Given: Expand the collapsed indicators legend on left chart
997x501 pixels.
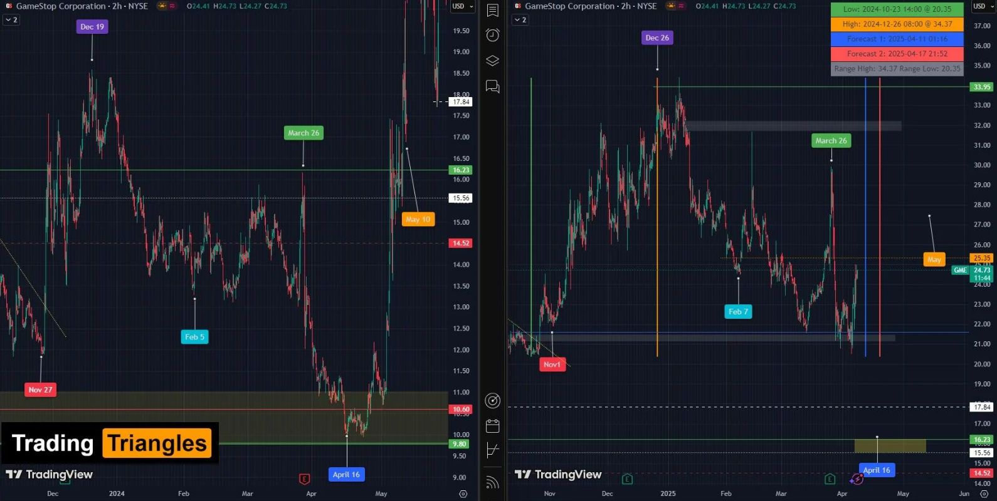Looking at the screenshot, I should 11,20.
